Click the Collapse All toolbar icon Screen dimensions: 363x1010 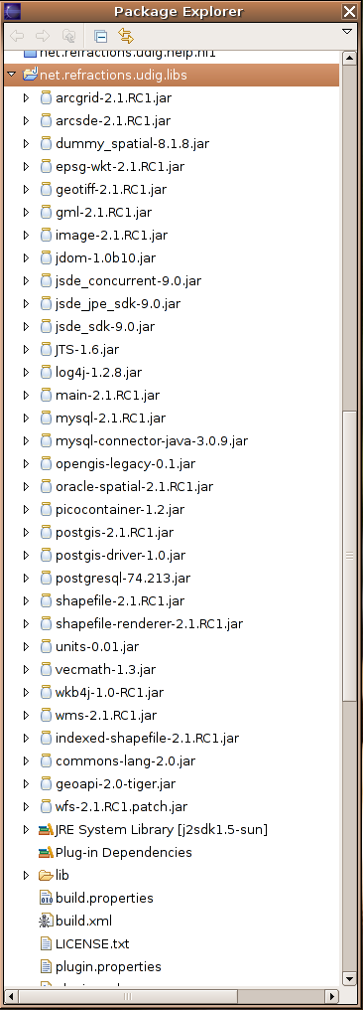point(100,36)
